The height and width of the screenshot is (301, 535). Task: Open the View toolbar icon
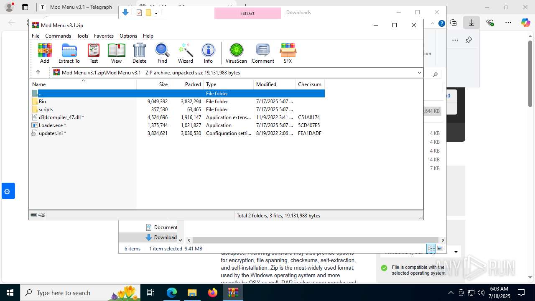click(x=116, y=53)
